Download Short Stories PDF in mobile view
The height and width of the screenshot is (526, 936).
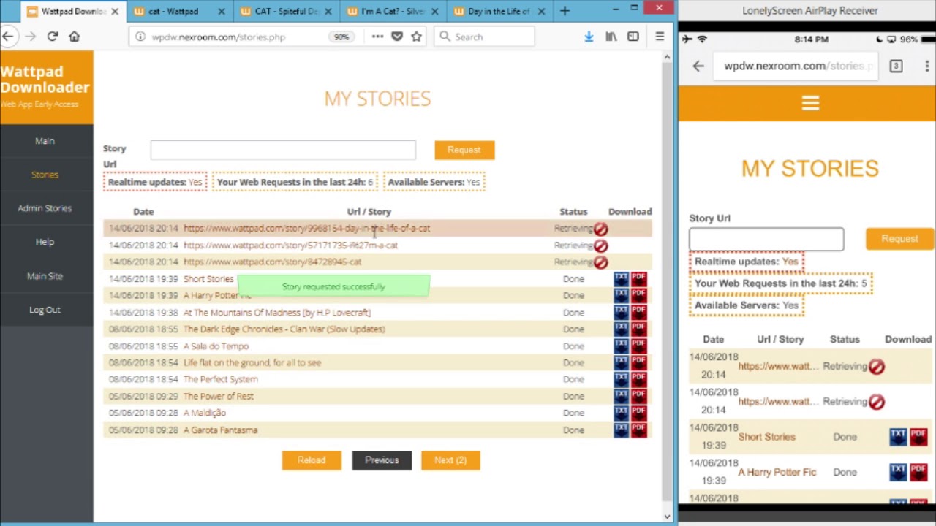click(918, 436)
